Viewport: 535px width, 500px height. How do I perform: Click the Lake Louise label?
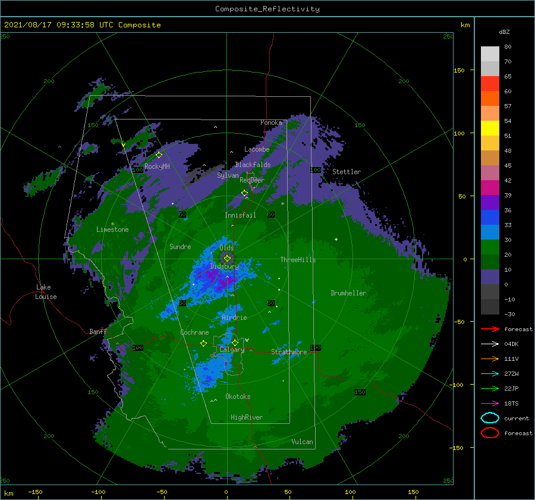click(x=46, y=292)
